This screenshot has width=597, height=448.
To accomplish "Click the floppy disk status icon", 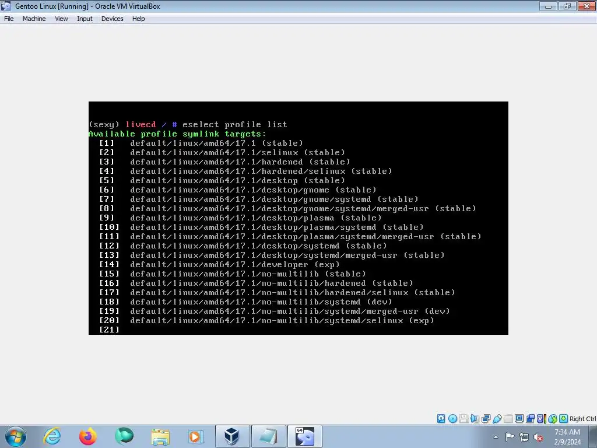I will (463, 419).
